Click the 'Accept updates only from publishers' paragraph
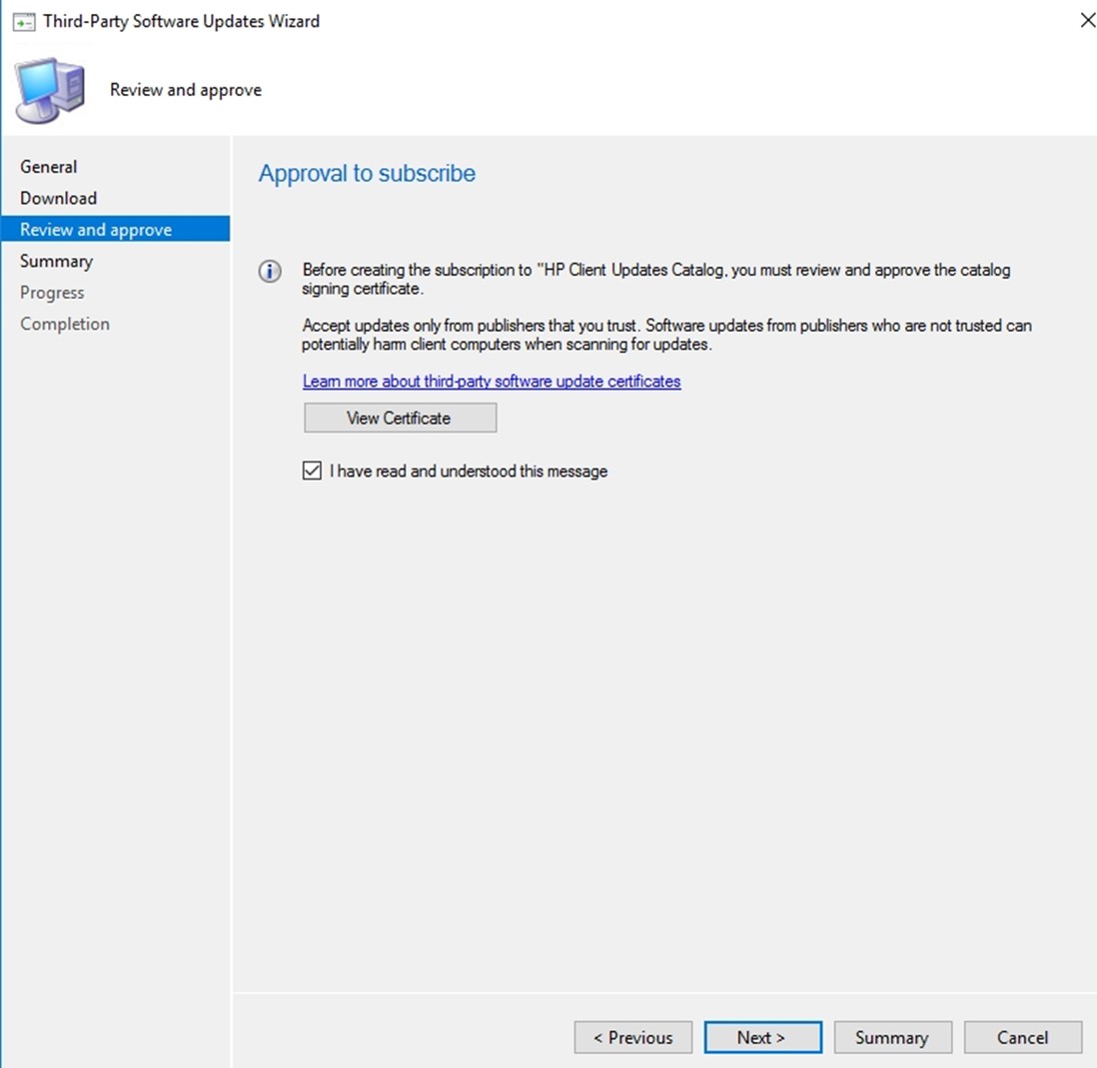1097x1068 pixels. pos(666,335)
